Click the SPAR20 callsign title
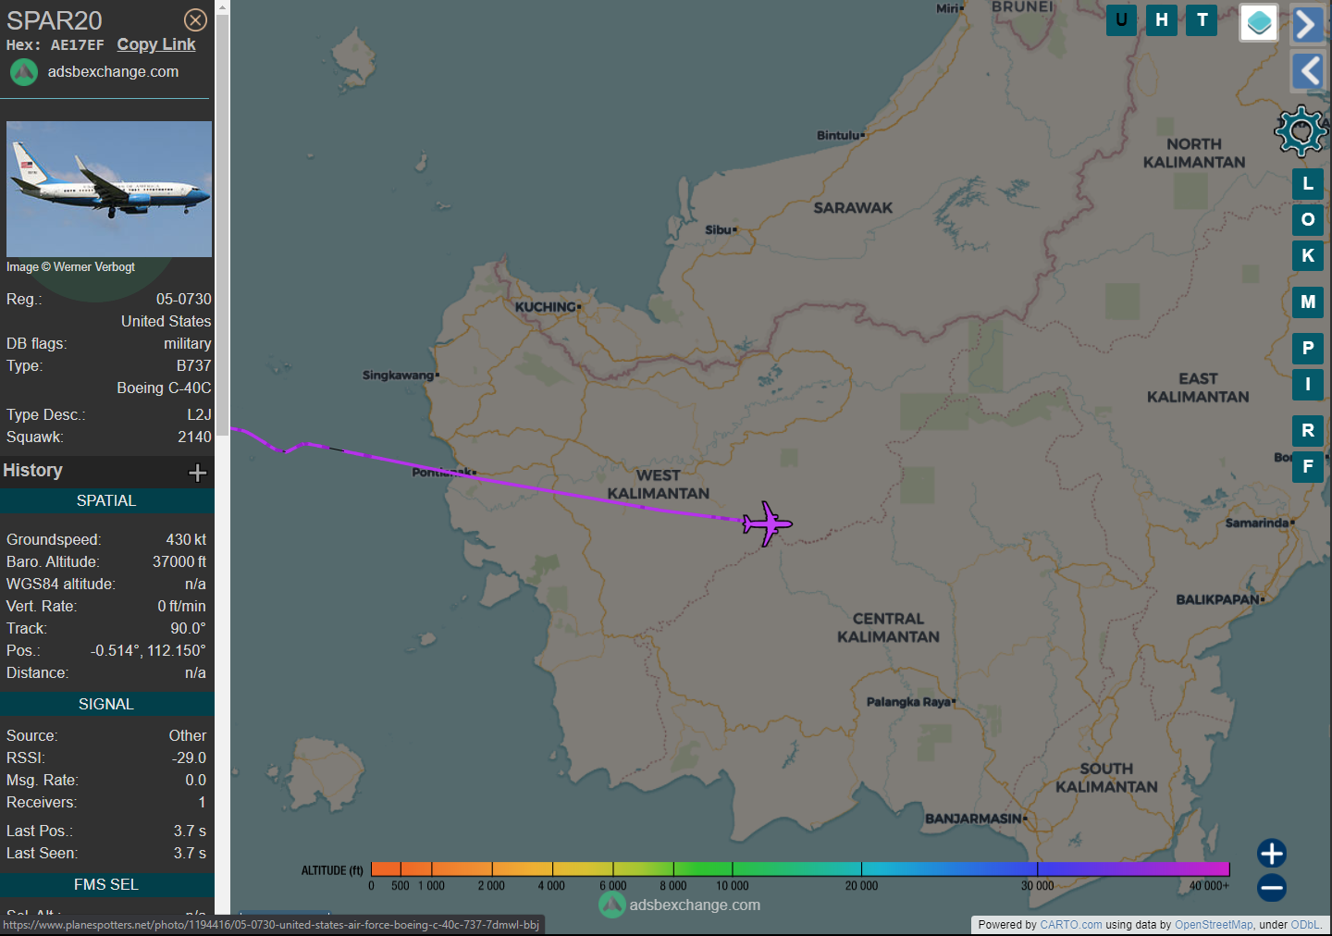Viewport: 1332px width, 936px height. (x=55, y=20)
